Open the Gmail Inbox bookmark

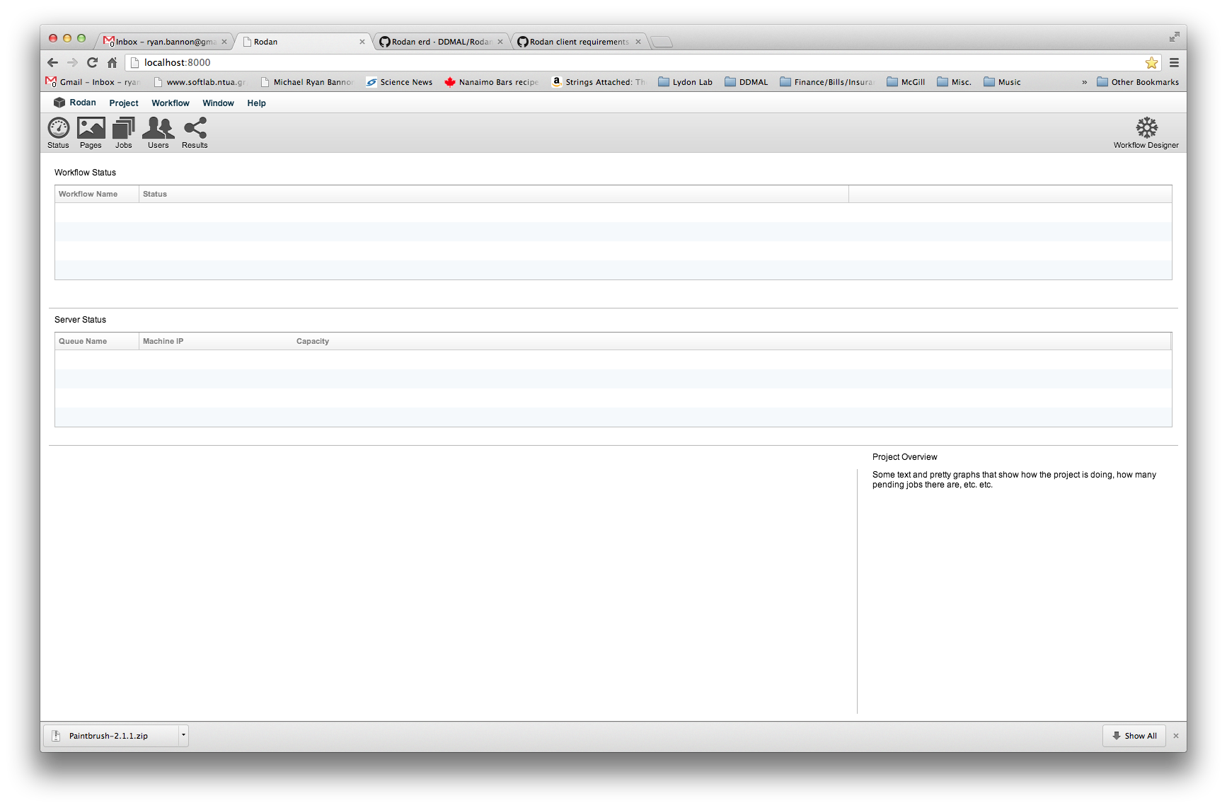tap(93, 82)
